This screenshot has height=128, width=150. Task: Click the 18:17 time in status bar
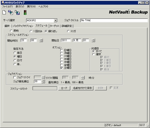click(x=142, y=125)
